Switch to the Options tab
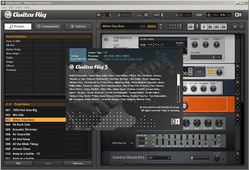The height and width of the screenshot is (170, 249). (78, 26)
